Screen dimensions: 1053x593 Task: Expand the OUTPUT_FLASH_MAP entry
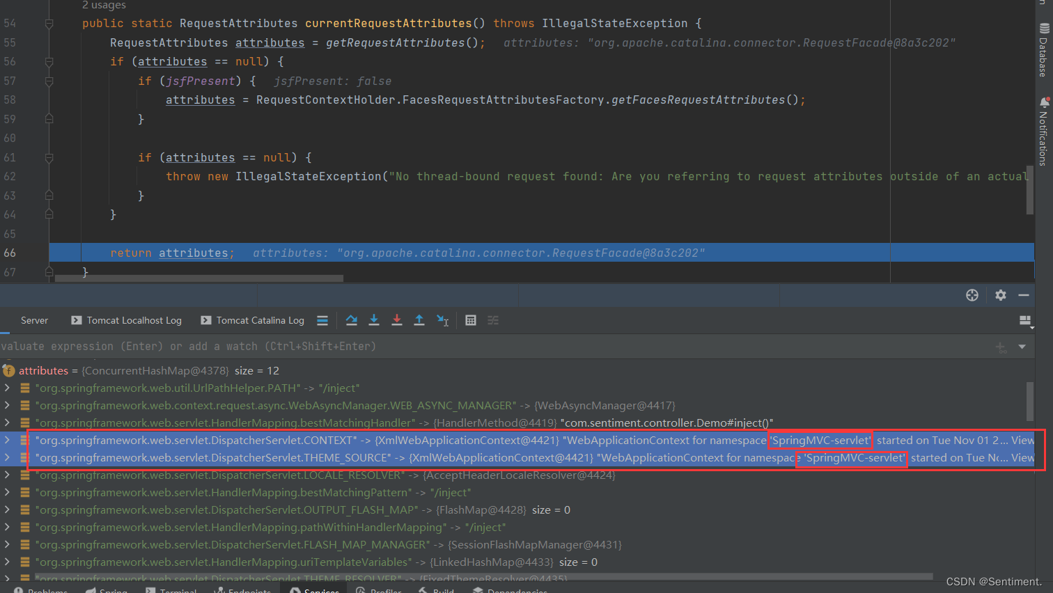[x=7, y=510]
